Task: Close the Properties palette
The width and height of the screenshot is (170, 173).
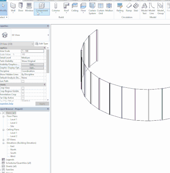Action: [x=48, y=26]
